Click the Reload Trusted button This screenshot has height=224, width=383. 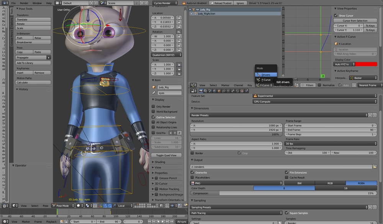(221, 3)
